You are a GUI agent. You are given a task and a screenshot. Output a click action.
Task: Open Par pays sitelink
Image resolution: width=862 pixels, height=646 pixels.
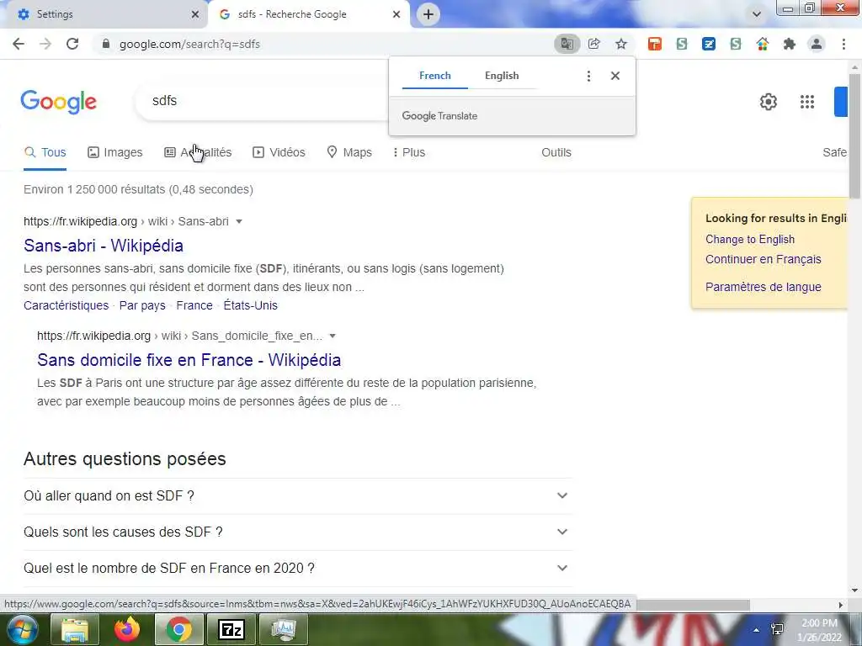tap(142, 305)
